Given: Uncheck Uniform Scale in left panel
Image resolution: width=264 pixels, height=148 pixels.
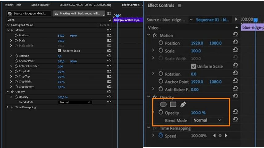Looking at the screenshot, I should tap(59, 51).
